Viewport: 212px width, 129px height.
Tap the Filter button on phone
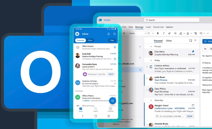[x=112, y=40]
